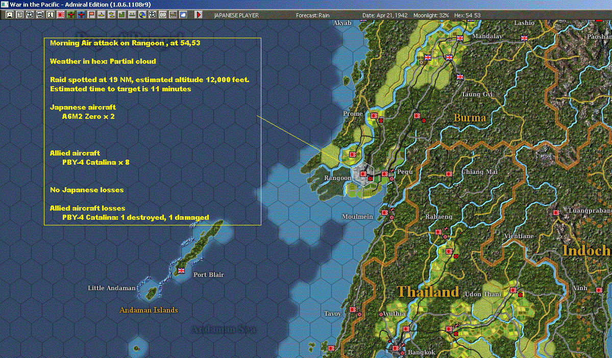This screenshot has height=358, width=612.
Task: Select the Japanese base marker in Rangoon hex
Action: tap(363, 174)
